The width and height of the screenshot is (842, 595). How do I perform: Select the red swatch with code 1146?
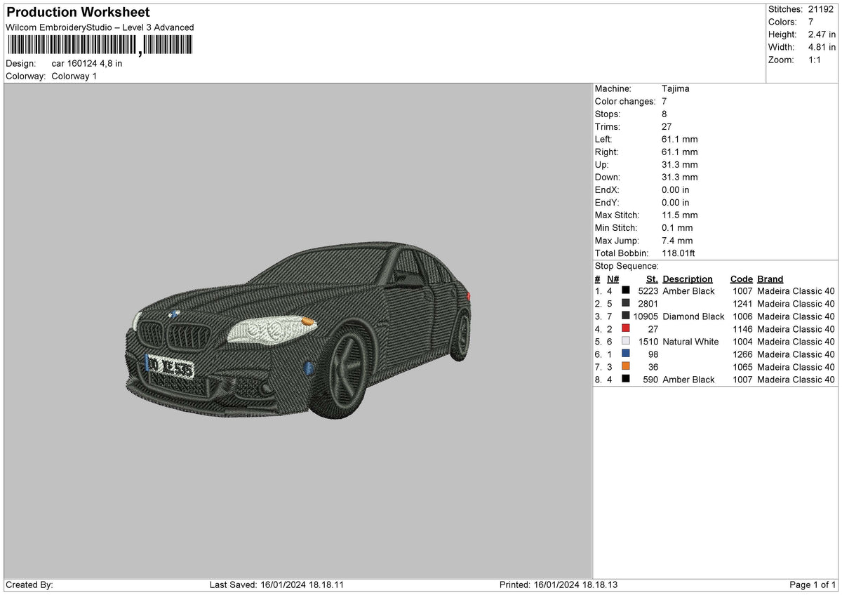626,328
